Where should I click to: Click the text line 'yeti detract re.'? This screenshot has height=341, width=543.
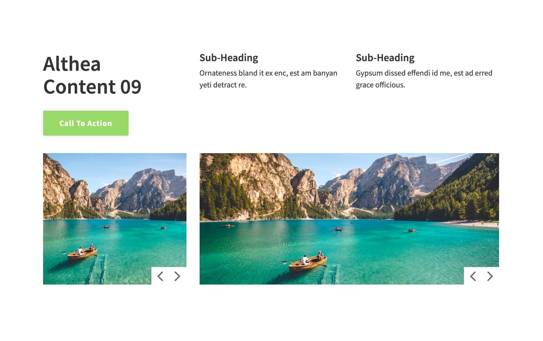click(x=223, y=85)
